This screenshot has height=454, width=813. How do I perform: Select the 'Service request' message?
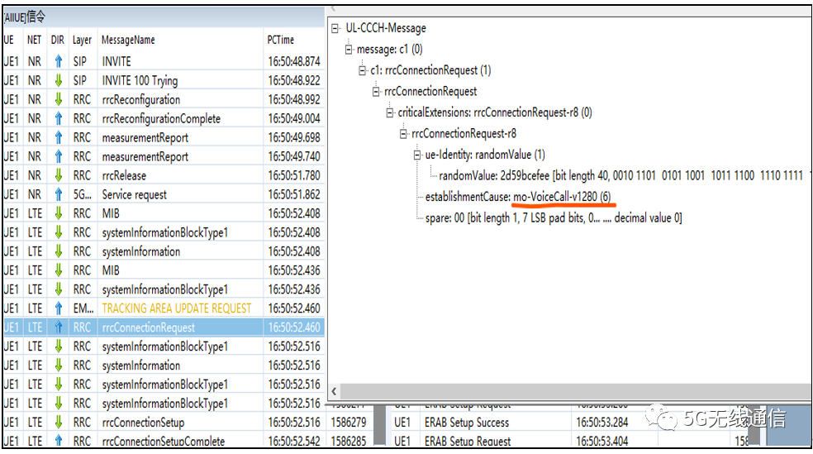point(135,194)
